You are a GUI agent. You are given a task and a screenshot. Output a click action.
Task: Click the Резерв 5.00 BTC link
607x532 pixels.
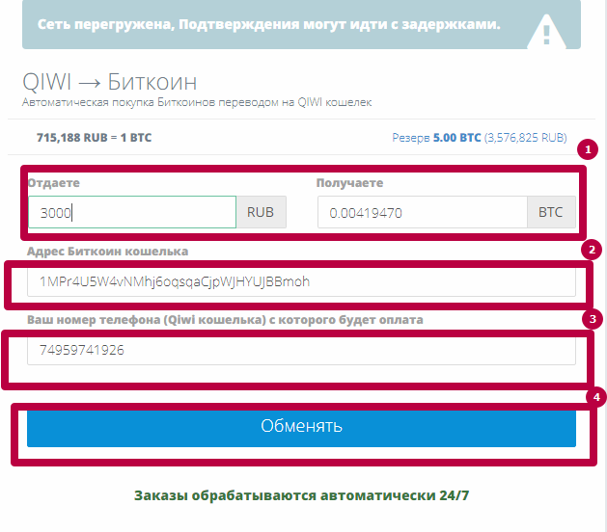click(x=480, y=138)
